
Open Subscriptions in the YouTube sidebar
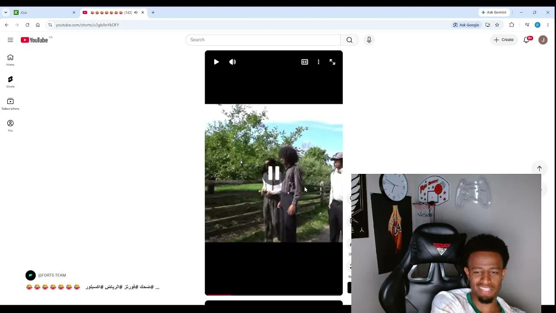coord(10,104)
